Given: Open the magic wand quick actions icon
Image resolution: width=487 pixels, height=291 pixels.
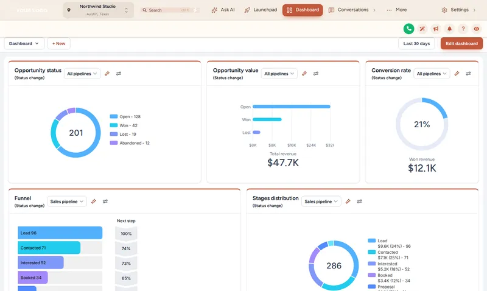Looking at the screenshot, I should (x=422, y=29).
